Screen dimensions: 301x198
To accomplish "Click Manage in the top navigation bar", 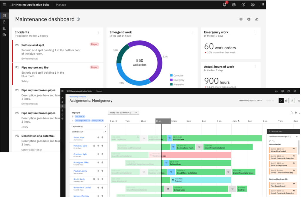I will point(61,5).
